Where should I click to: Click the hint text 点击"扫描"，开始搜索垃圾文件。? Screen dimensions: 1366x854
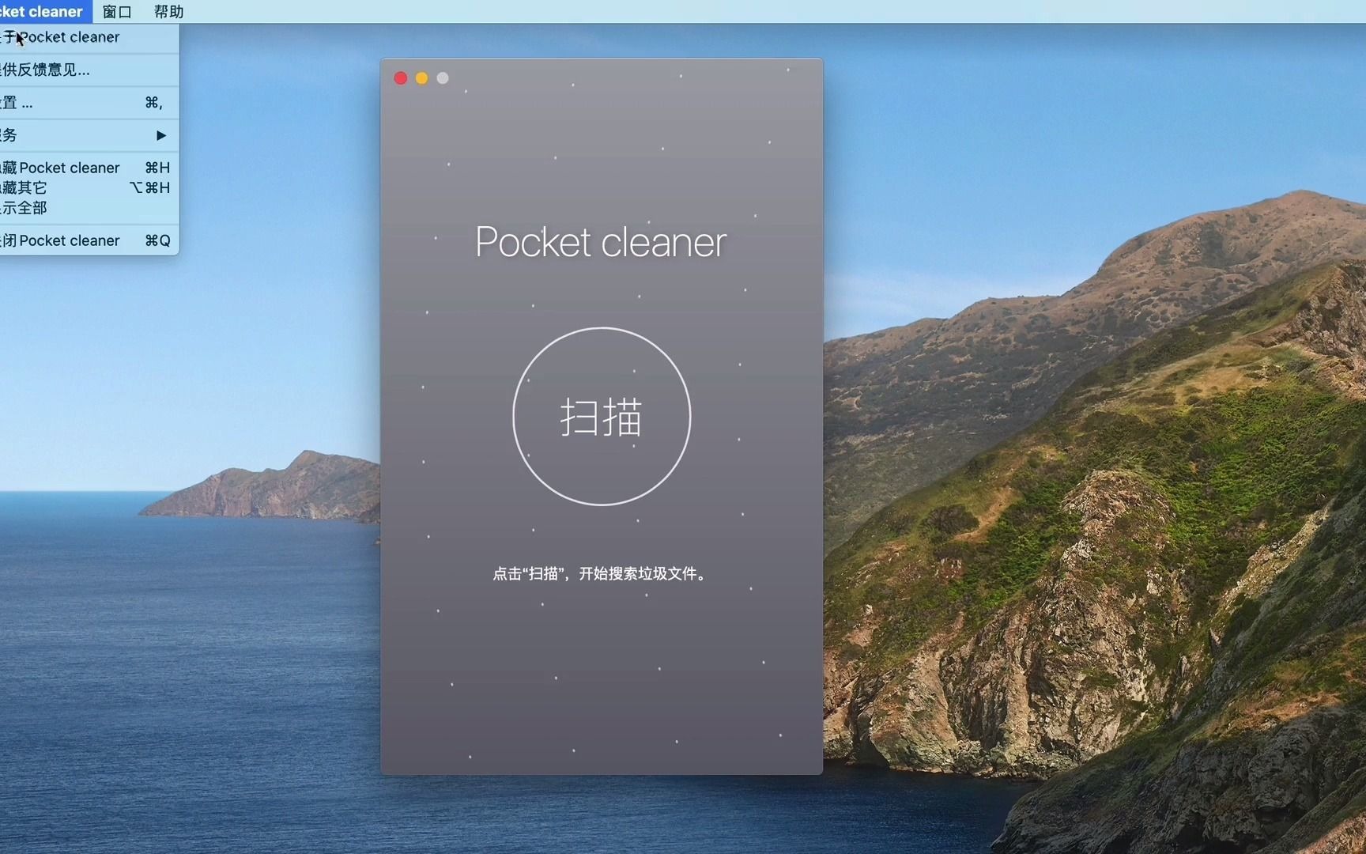click(600, 573)
